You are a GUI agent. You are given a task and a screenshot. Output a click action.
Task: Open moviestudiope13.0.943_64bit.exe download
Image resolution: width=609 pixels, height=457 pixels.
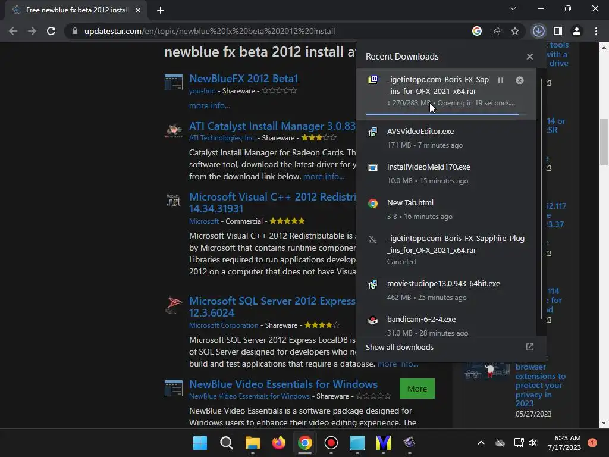pyautogui.click(x=446, y=290)
